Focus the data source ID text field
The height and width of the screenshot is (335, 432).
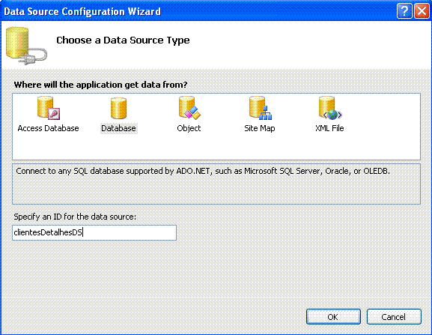(x=94, y=232)
